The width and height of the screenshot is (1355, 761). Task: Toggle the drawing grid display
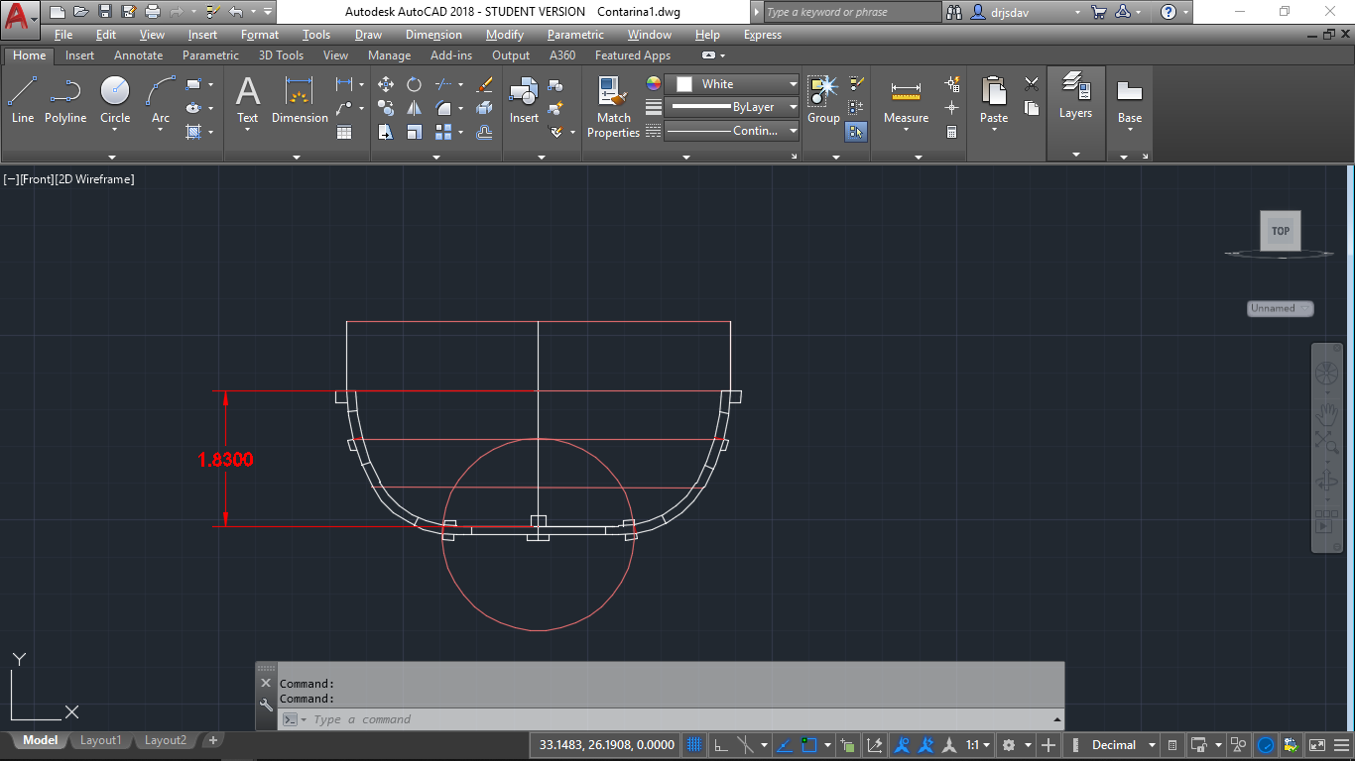click(x=695, y=745)
